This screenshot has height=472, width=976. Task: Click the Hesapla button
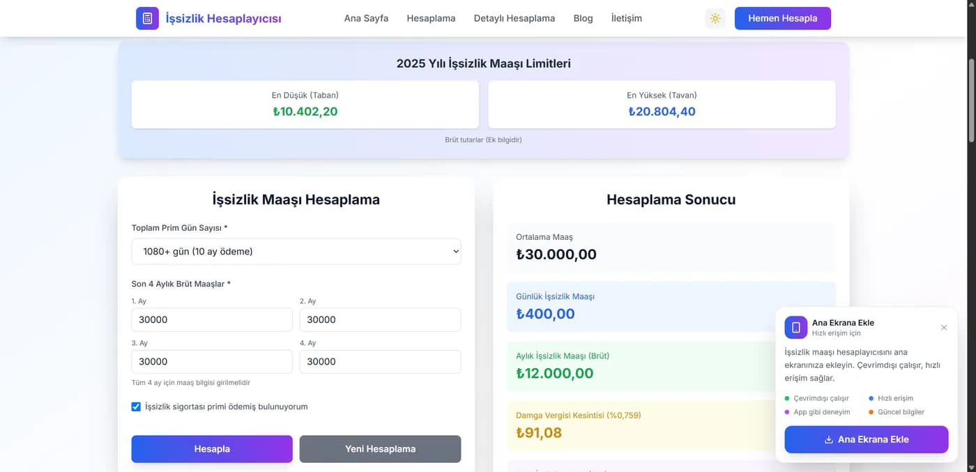212,449
